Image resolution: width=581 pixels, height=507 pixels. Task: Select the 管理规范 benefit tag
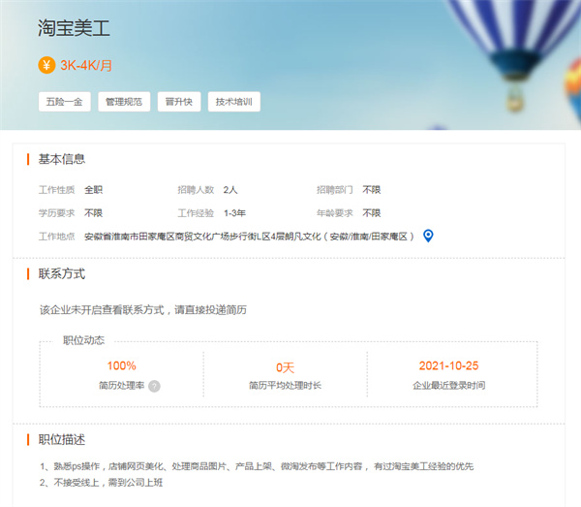tap(124, 102)
